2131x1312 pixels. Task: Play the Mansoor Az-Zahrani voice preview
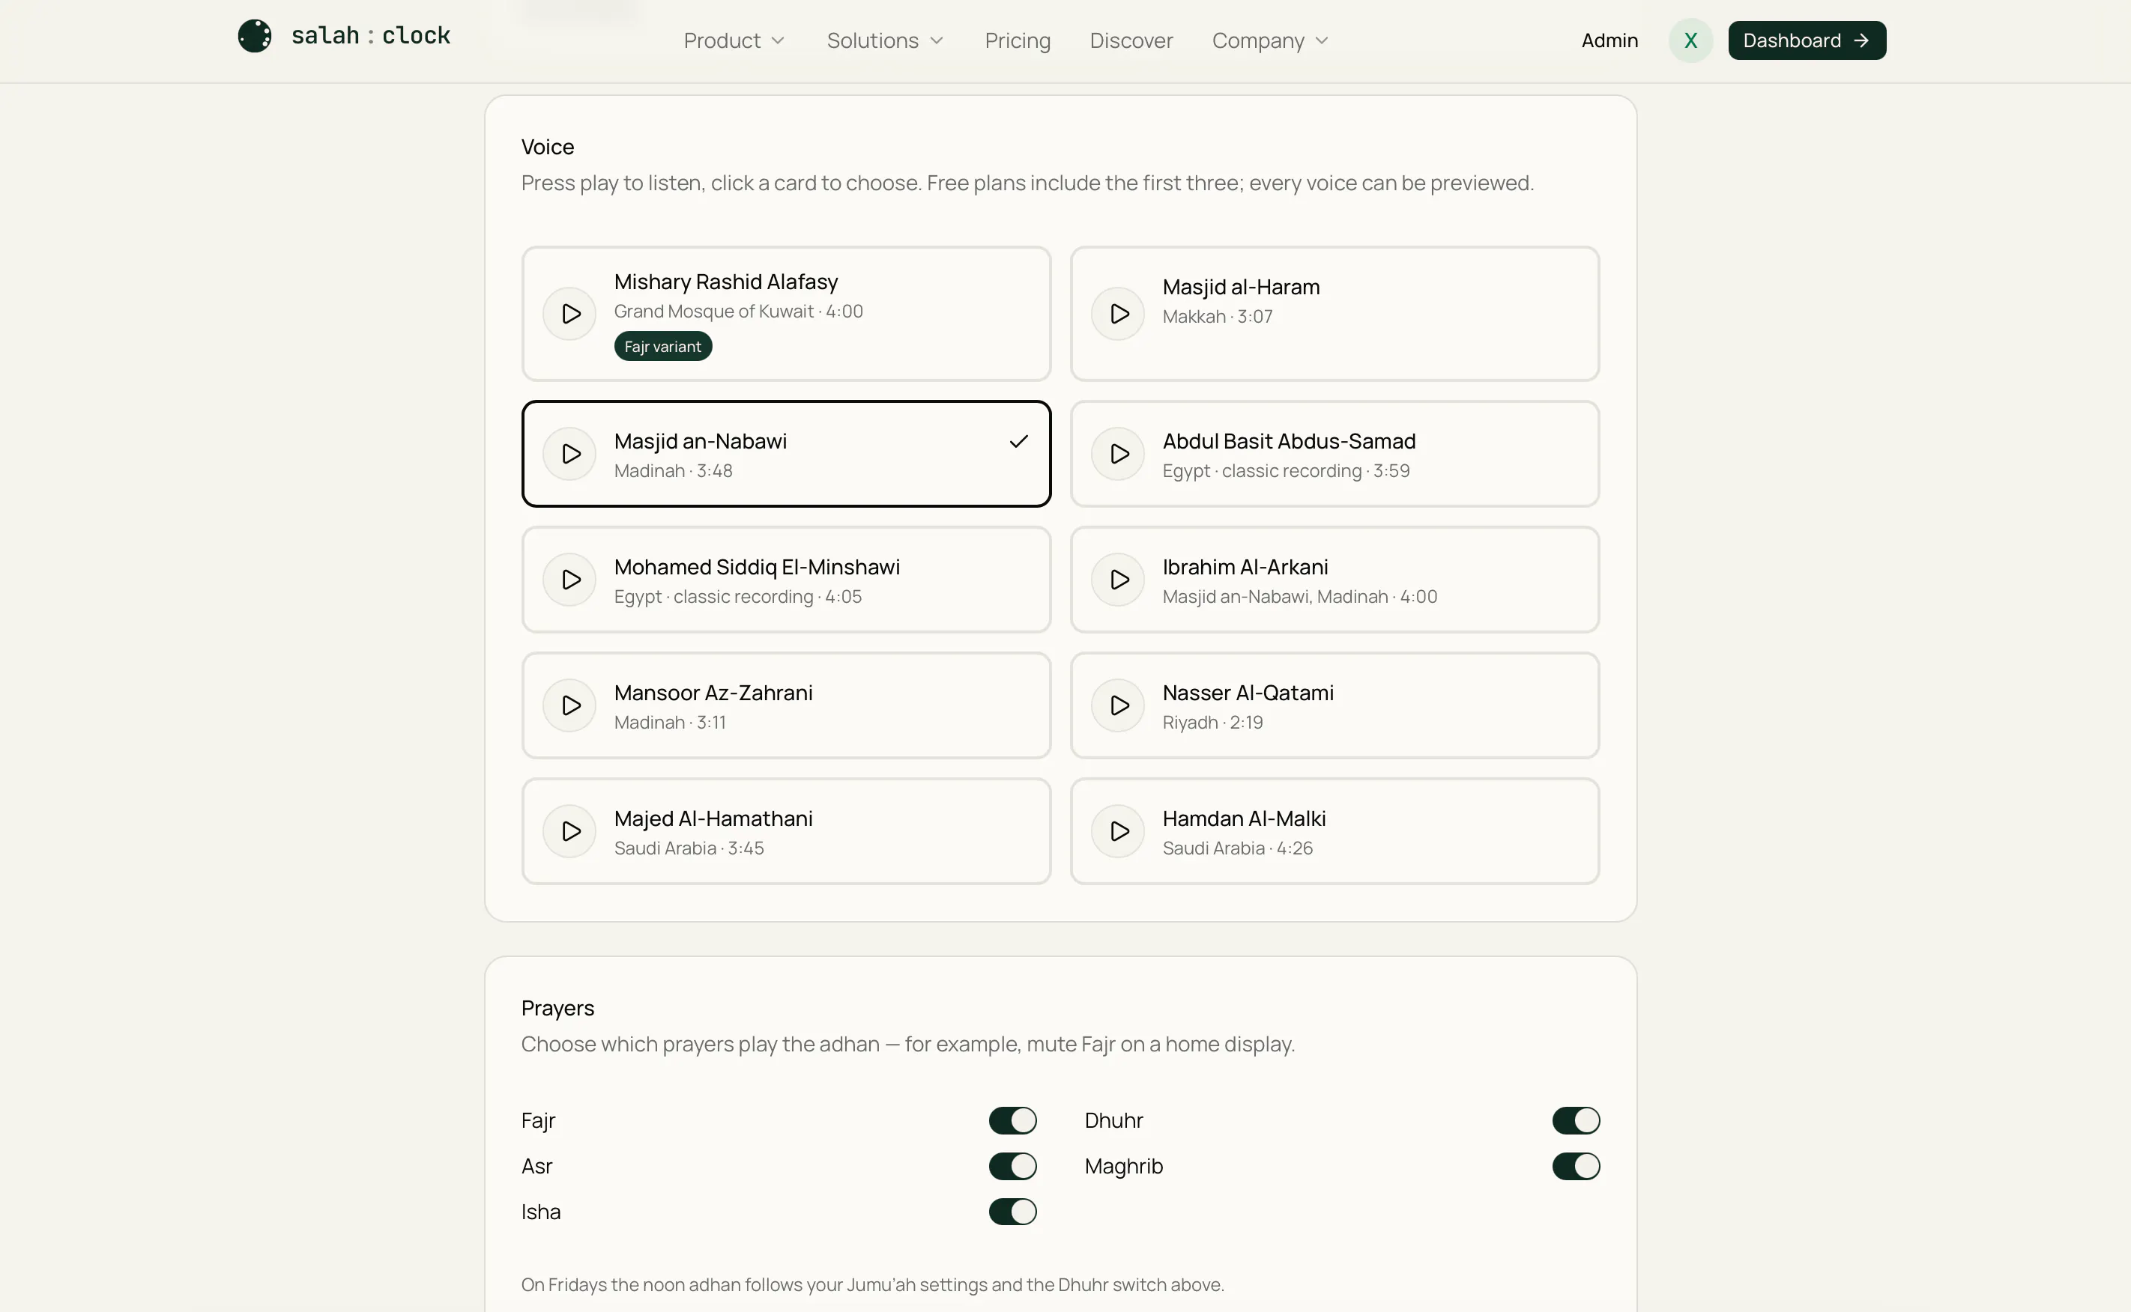[x=569, y=705]
